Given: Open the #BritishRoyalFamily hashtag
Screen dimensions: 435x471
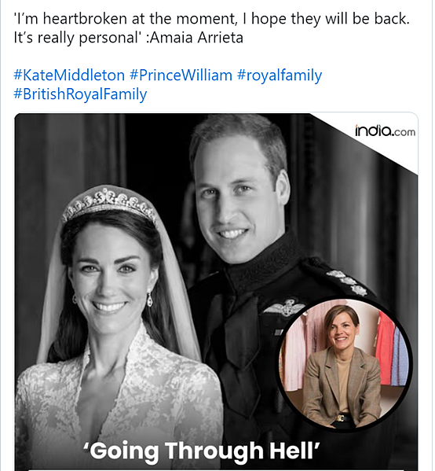Looking at the screenshot, I should pos(80,94).
